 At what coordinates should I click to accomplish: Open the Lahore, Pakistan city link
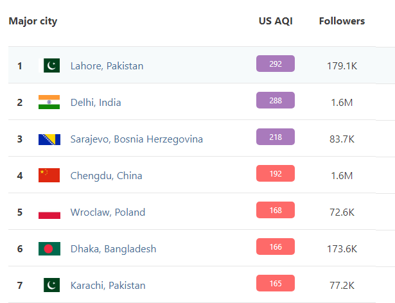[107, 65]
